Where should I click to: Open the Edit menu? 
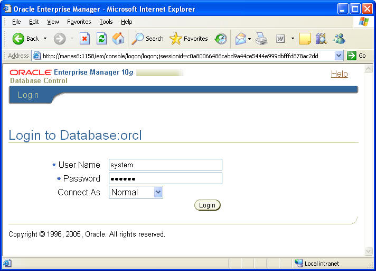[34, 22]
